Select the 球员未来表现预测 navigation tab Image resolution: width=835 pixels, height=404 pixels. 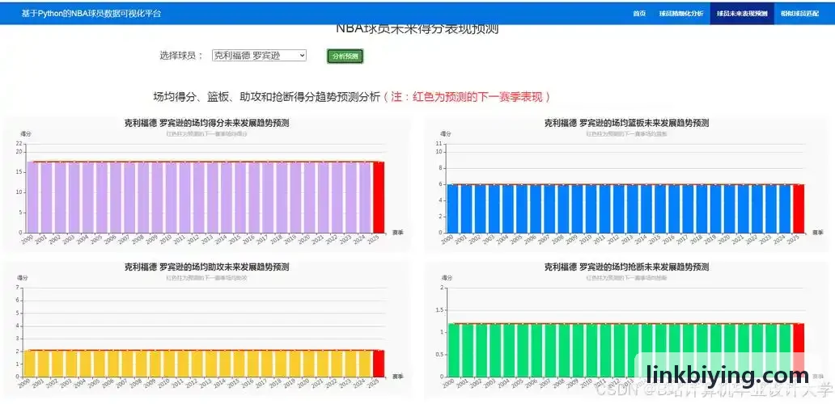click(x=741, y=13)
